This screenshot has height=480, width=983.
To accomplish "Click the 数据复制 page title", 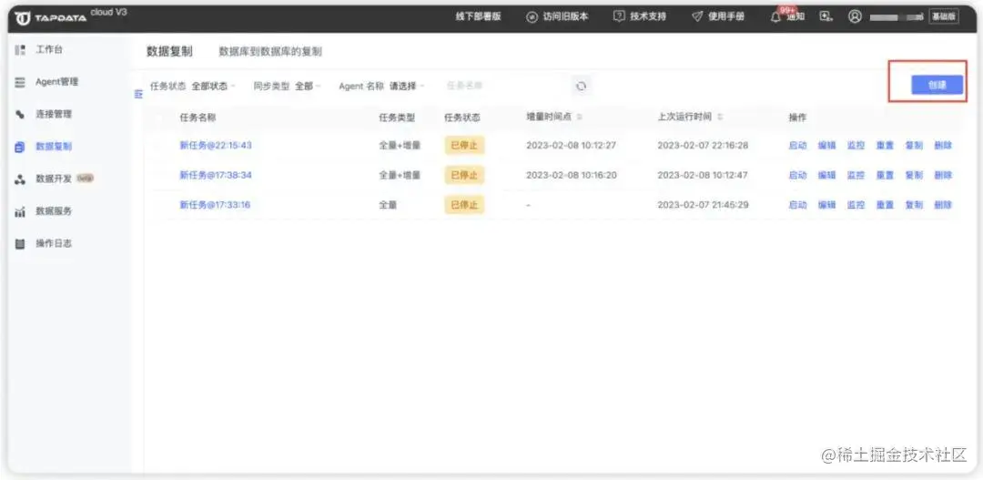I will (x=169, y=51).
